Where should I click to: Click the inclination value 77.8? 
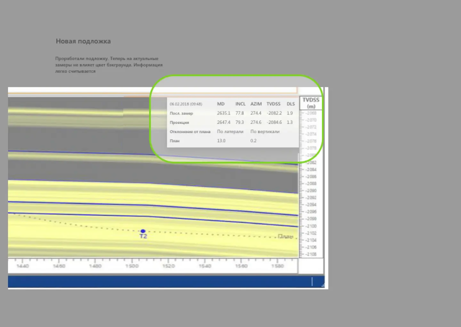pos(240,113)
